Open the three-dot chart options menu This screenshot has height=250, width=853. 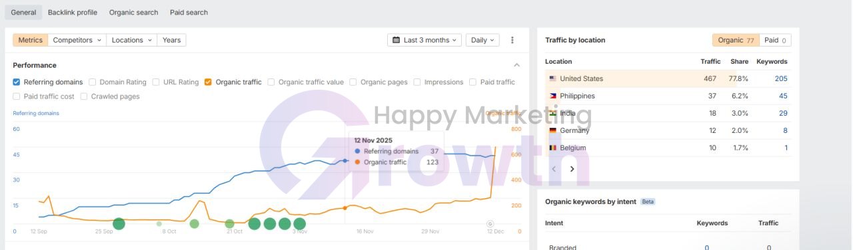click(512, 40)
